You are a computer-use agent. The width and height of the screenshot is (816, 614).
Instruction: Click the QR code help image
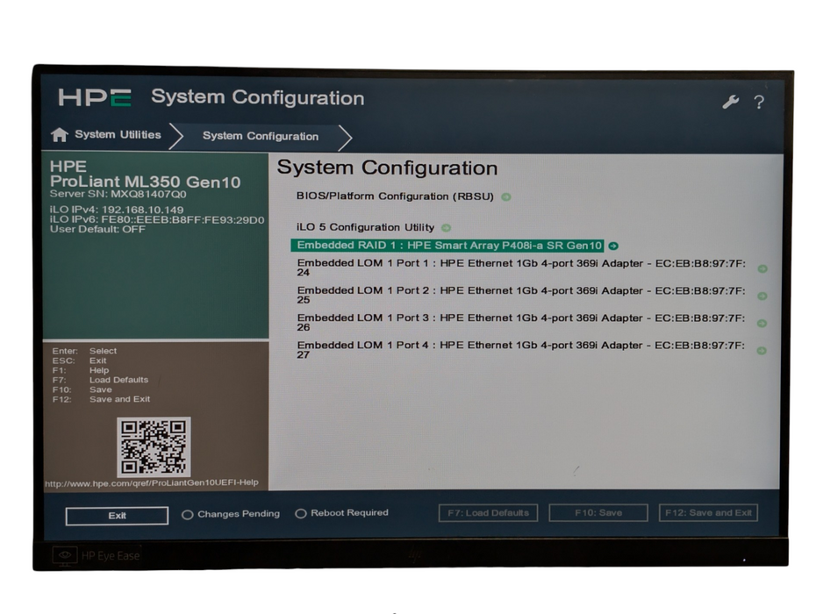coord(154,447)
